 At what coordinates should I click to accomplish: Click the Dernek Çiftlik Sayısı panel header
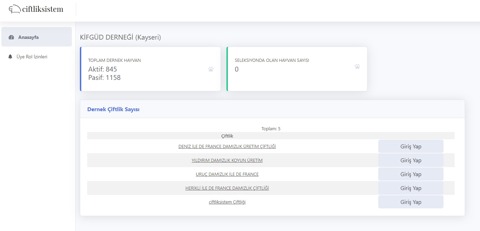pos(113,109)
